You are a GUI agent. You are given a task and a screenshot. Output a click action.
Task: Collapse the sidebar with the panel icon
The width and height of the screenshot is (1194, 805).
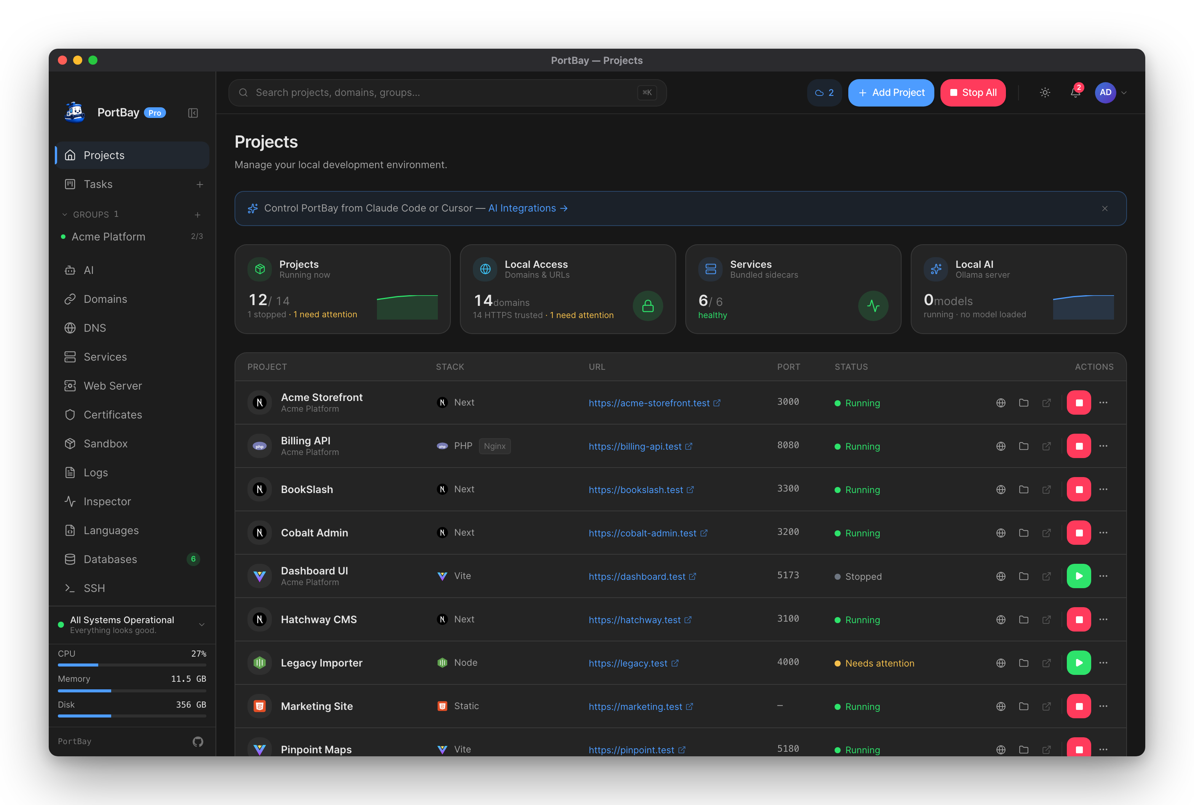[193, 113]
